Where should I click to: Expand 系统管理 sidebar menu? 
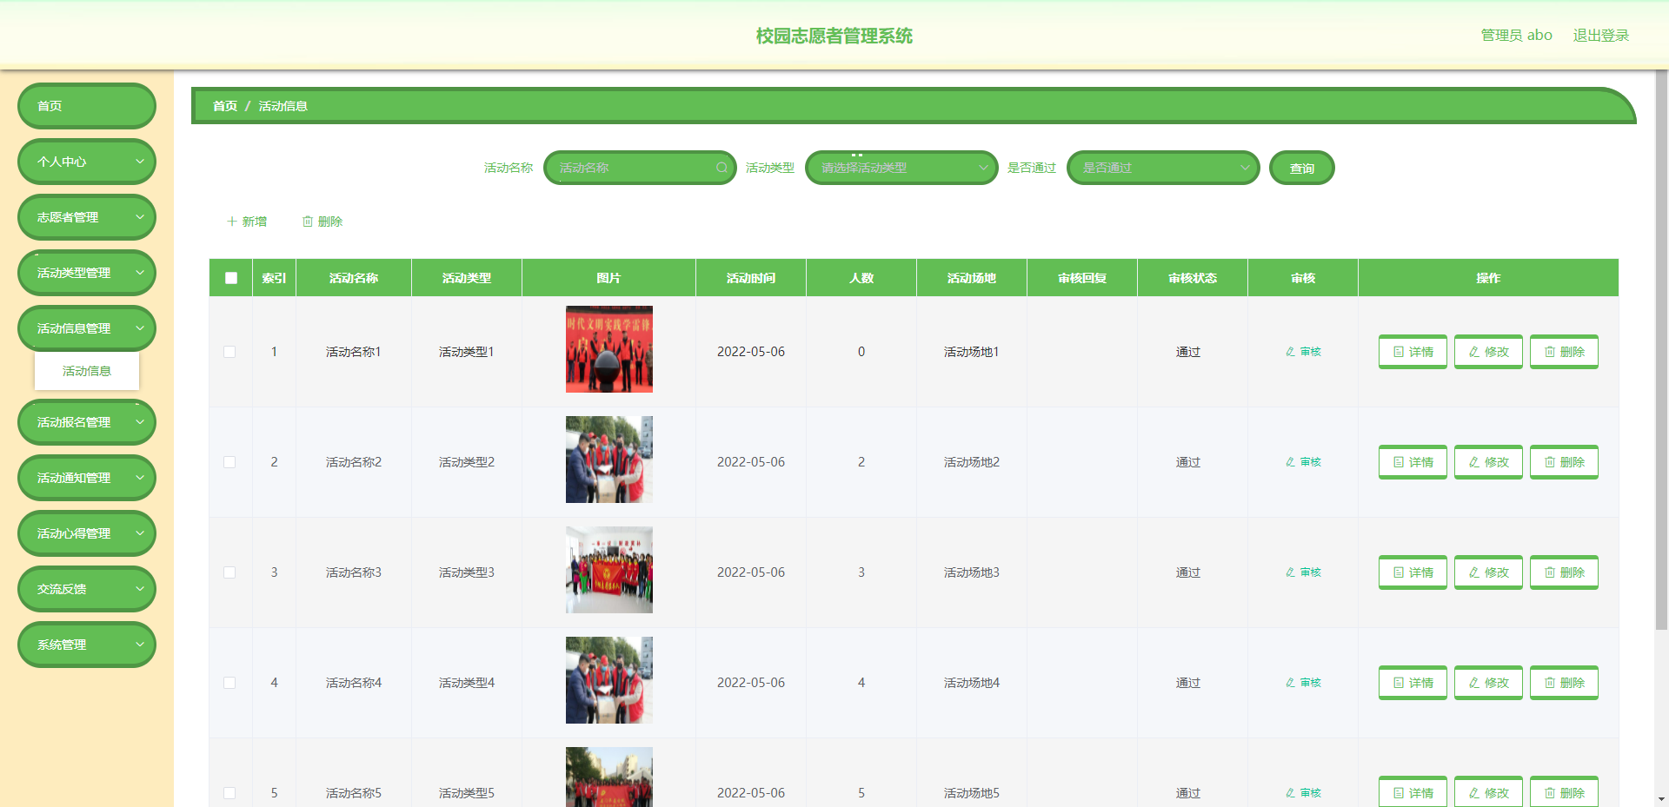coord(87,645)
